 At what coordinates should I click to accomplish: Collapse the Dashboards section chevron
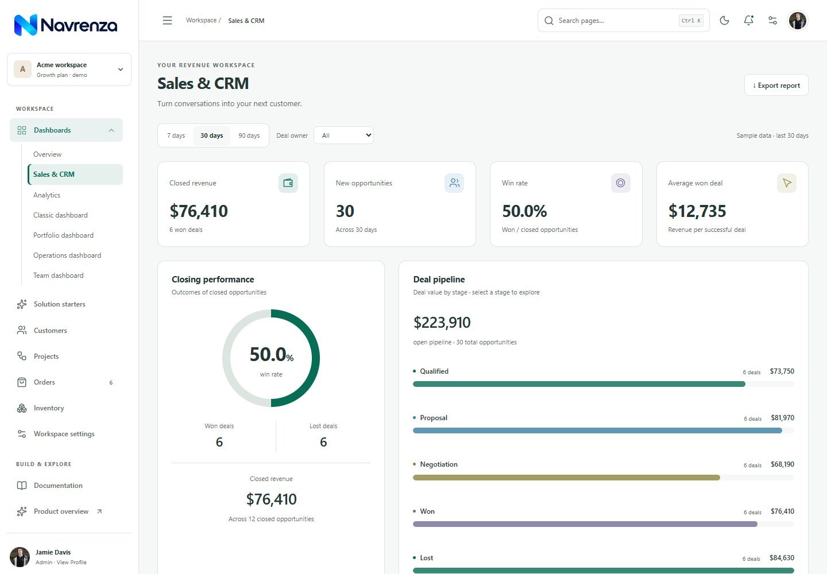click(x=111, y=130)
